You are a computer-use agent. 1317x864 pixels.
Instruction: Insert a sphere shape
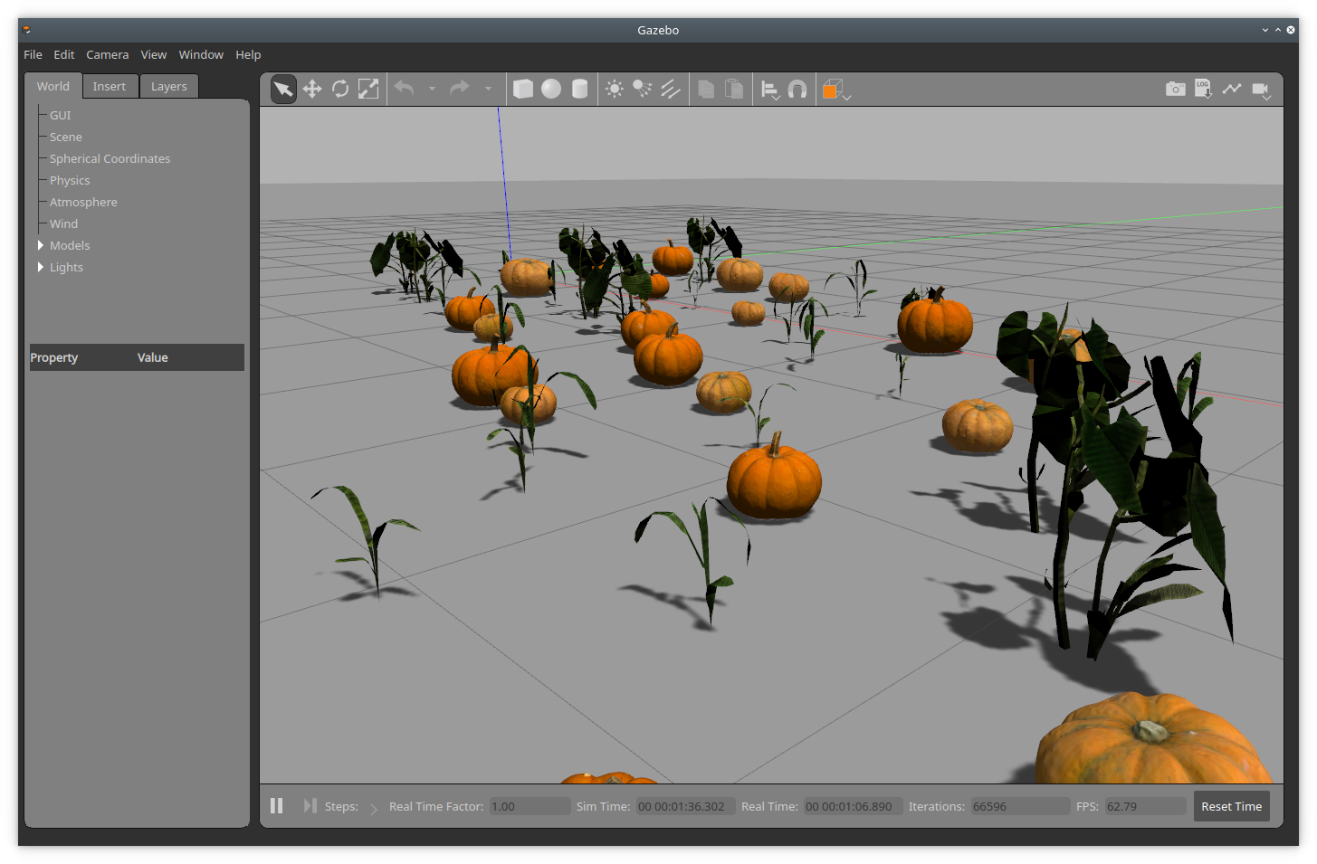[x=551, y=89]
